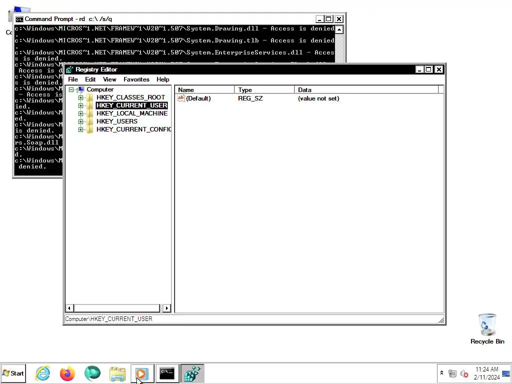Click the Show Desktop tray icon
Viewport: 512px width, 384px height.
pyautogui.click(x=506, y=373)
